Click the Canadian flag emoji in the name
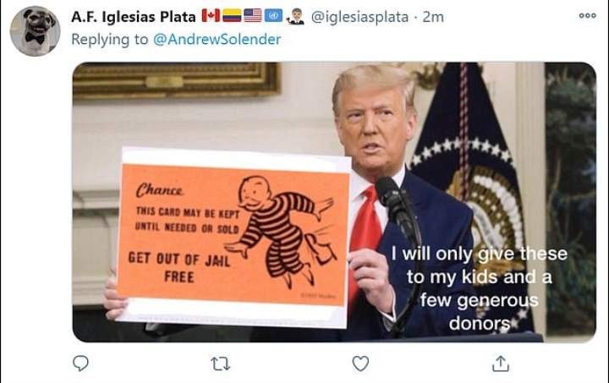This screenshot has height=383, width=609. coord(211,16)
